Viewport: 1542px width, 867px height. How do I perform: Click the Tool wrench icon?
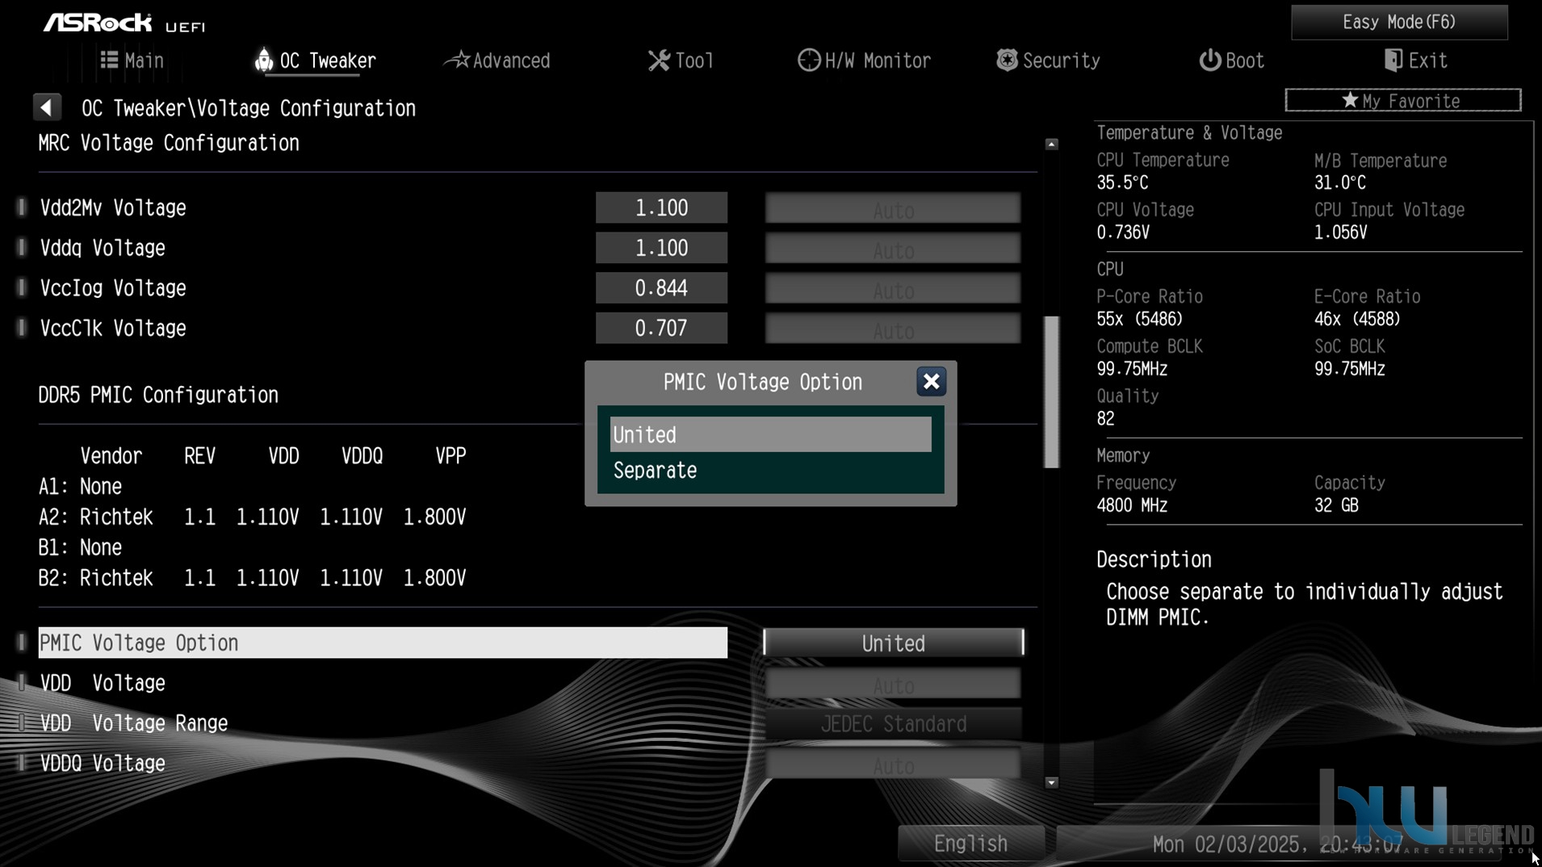point(659,61)
